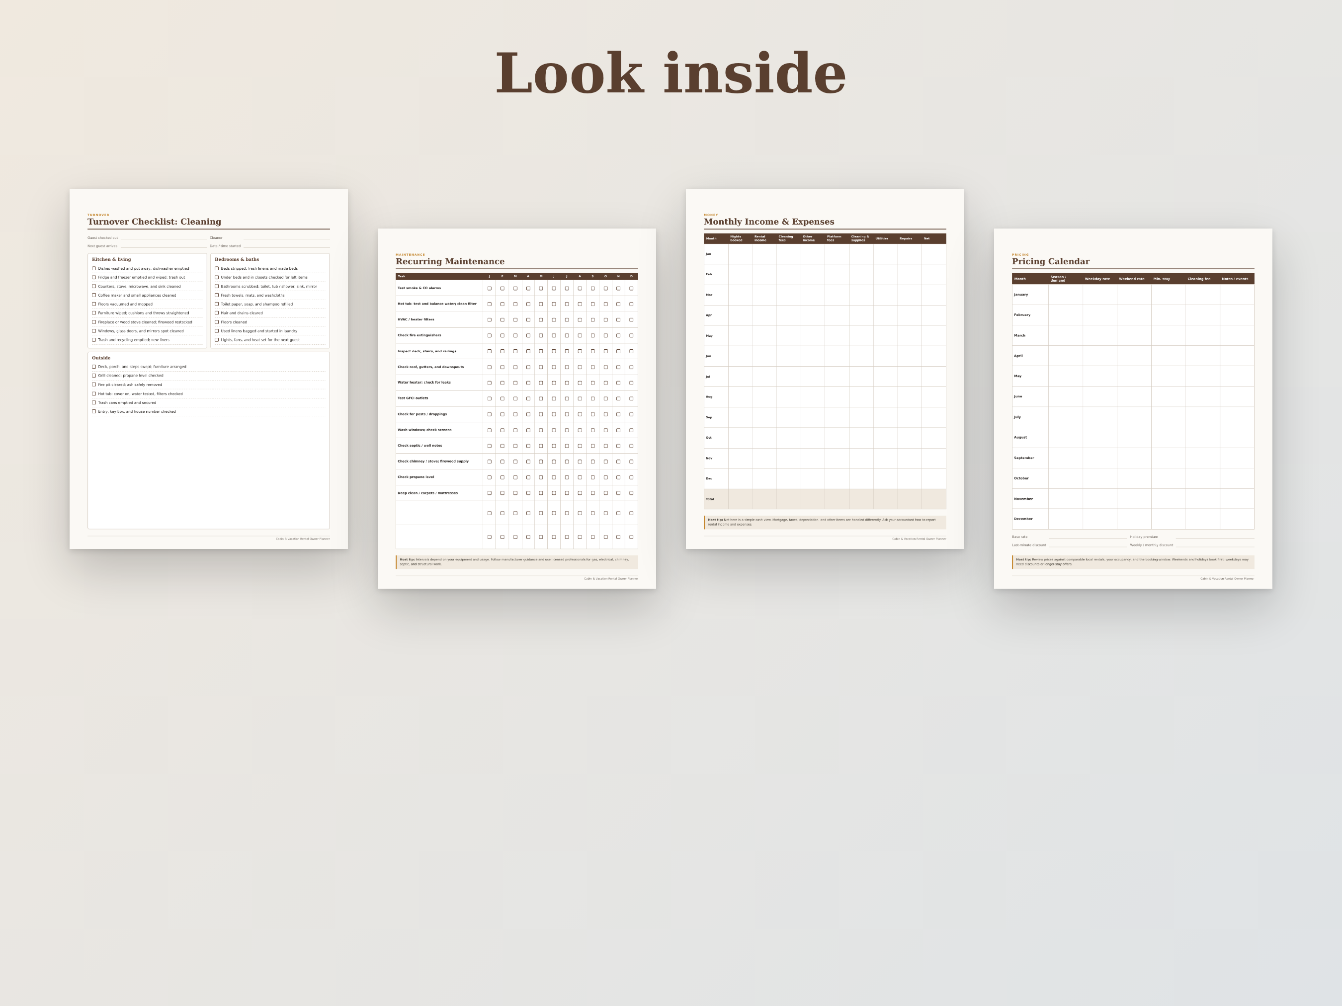Tick the December box for 'Check propane level'

click(632, 477)
